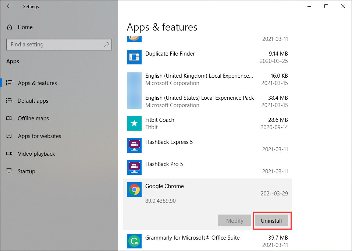This screenshot has width=352, height=251.
Task: Focus the Find a setting search box
Action: pos(59,45)
